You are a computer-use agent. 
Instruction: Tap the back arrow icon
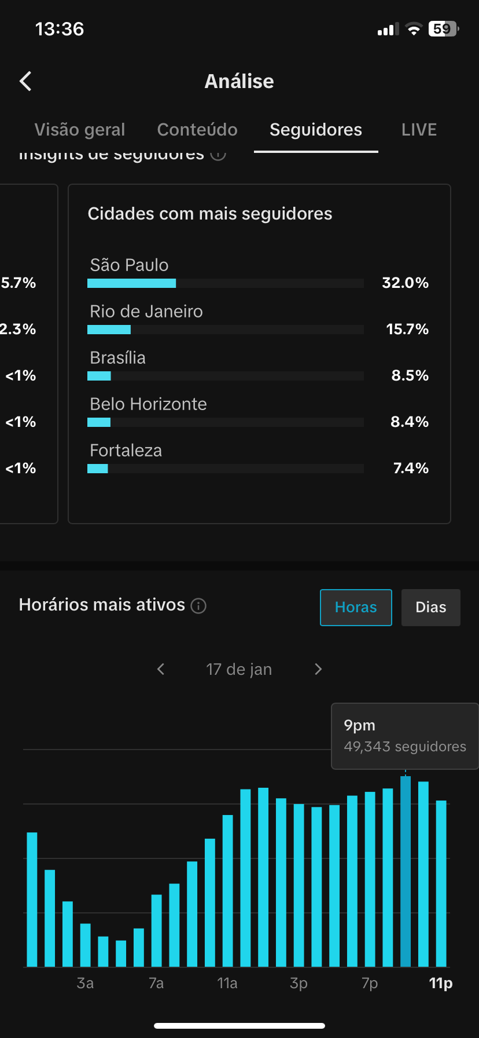tap(25, 81)
